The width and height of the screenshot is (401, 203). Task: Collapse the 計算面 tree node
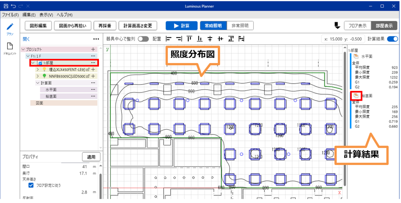(37, 83)
